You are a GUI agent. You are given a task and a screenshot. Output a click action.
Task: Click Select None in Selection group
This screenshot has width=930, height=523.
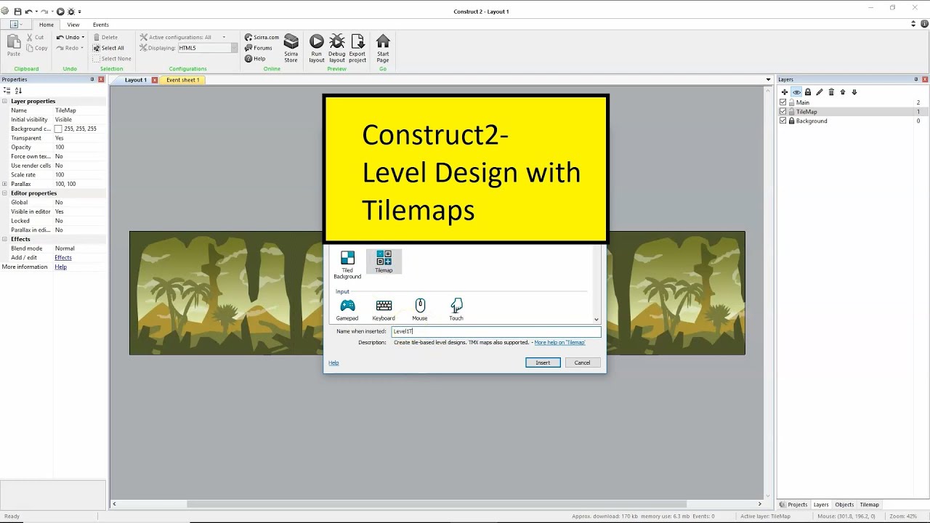[x=111, y=59]
